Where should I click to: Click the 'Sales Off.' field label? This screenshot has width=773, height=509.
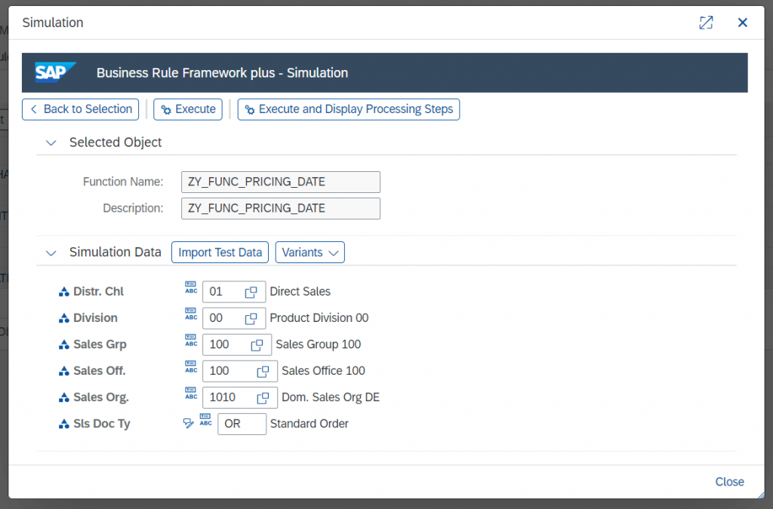pos(100,371)
